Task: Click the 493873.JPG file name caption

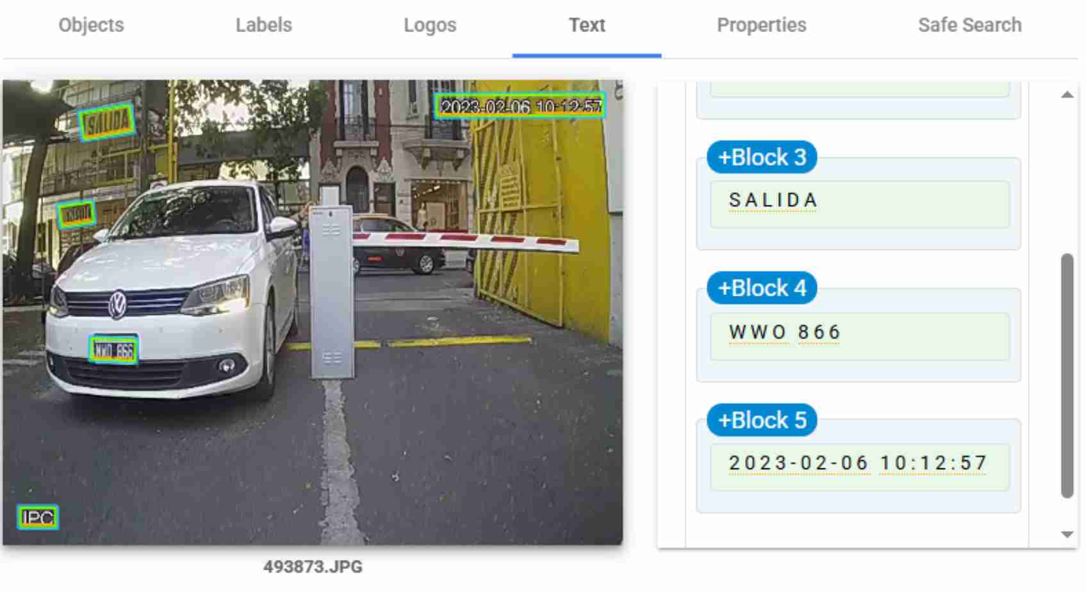Action: [313, 566]
